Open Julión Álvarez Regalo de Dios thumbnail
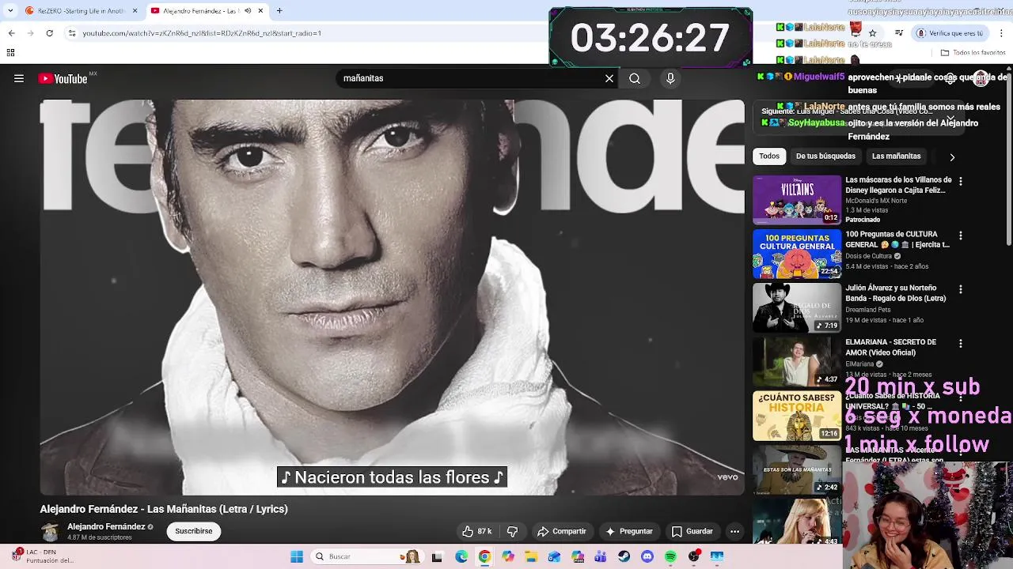The image size is (1013, 569). [x=797, y=307]
